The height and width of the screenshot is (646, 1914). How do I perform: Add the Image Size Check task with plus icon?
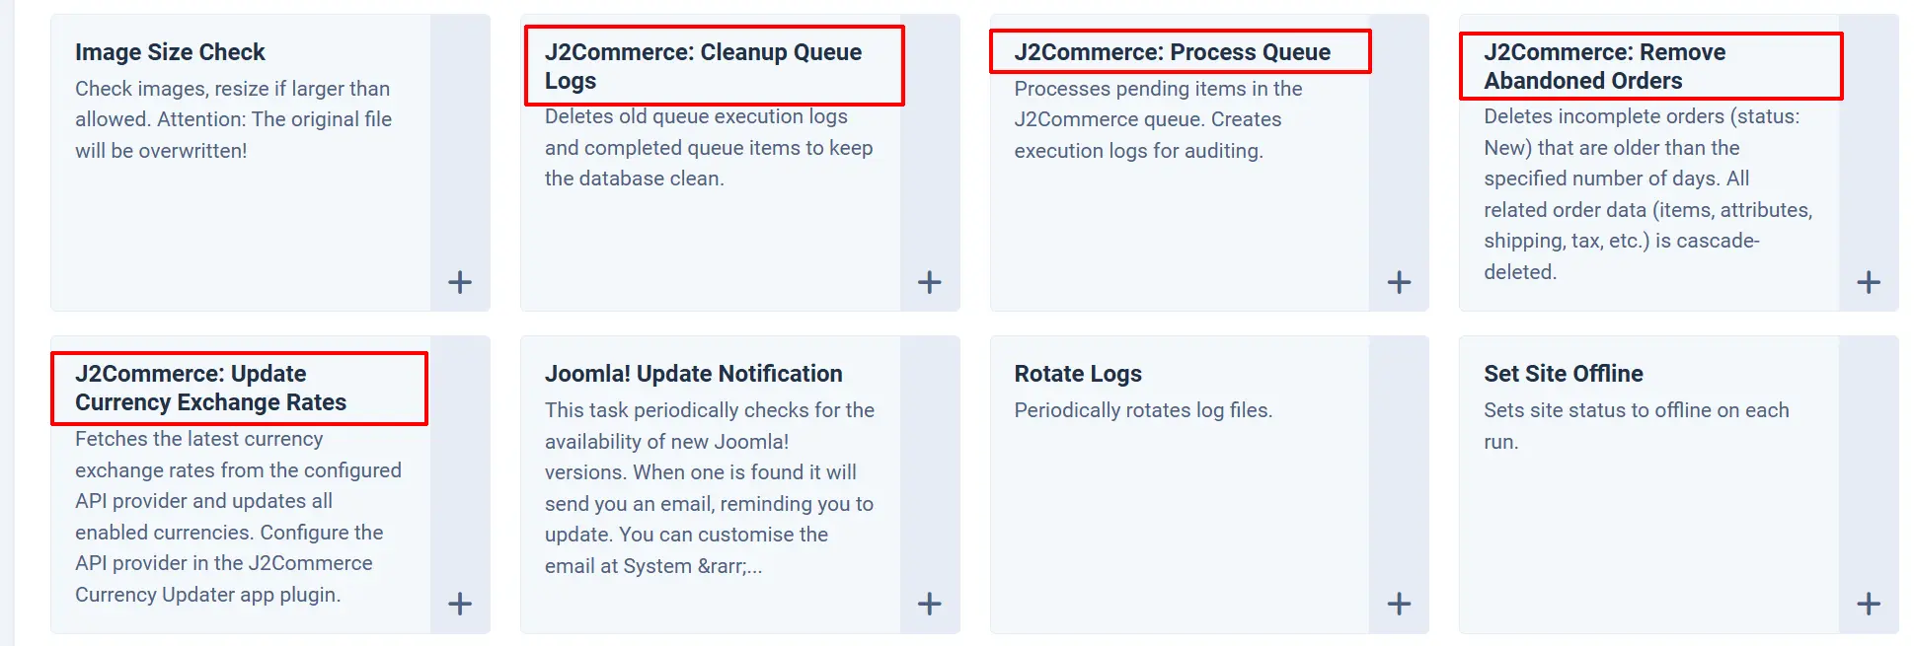(460, 282)
